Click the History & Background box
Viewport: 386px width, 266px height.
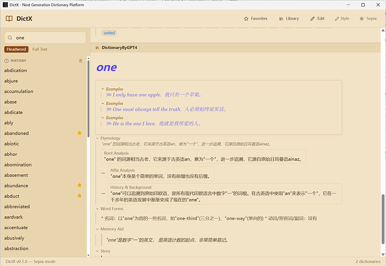[224, 194]
